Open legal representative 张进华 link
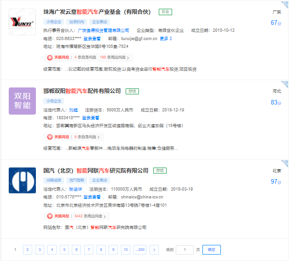The width and height of the screenshot is (289, 261). coord(75,189)
